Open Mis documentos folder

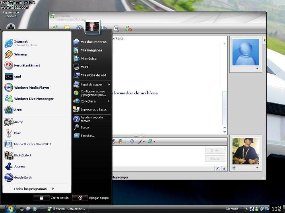[92, 42]
